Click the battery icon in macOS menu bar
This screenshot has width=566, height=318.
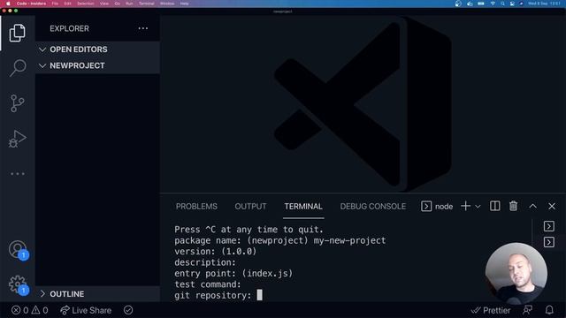pos(481,4)
